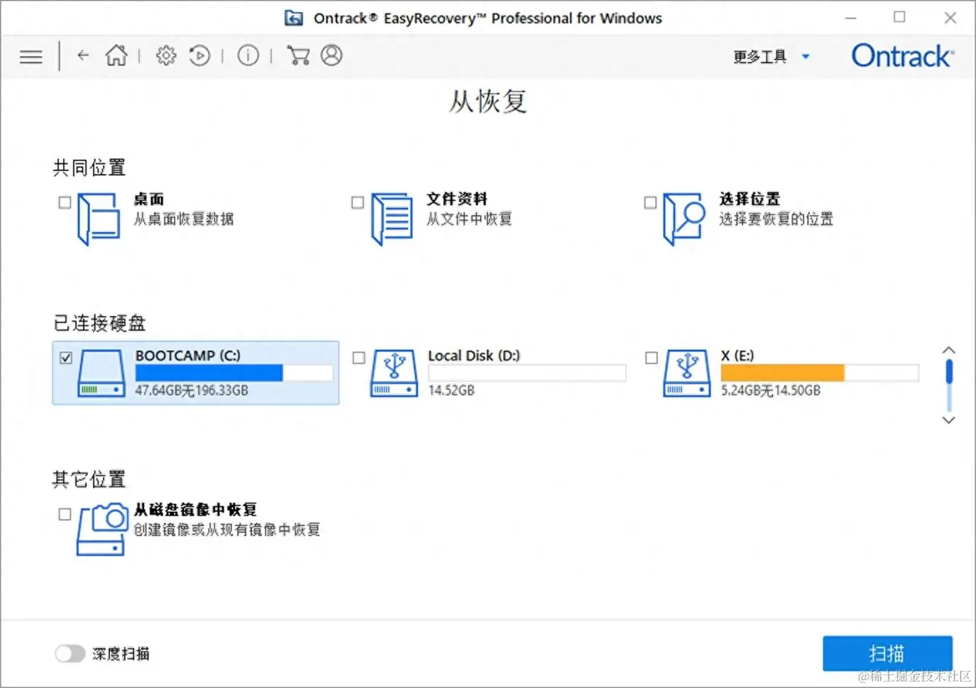
Task: Click the 深度扫描 label
Action: (121, 654)
